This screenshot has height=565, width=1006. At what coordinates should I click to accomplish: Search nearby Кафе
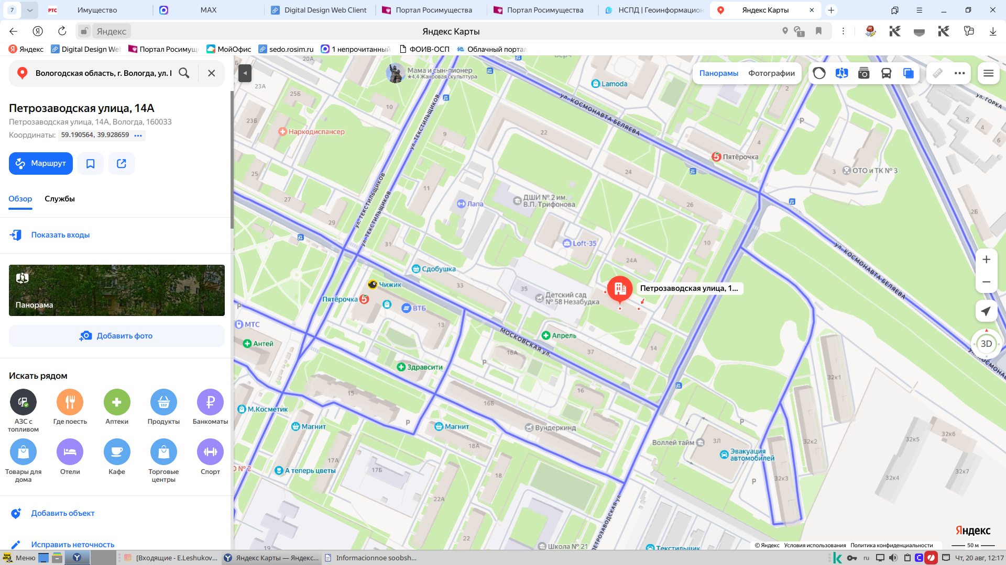click(x=117, y=457)
